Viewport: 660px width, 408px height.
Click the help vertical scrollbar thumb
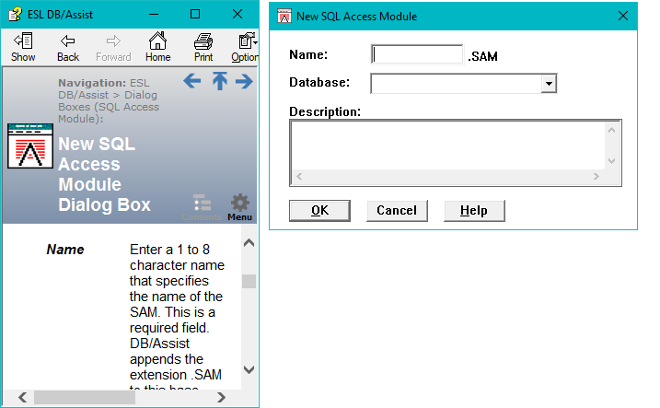(249, 281)
